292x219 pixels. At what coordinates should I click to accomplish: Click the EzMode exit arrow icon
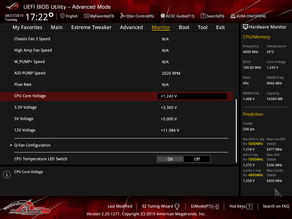216,206
